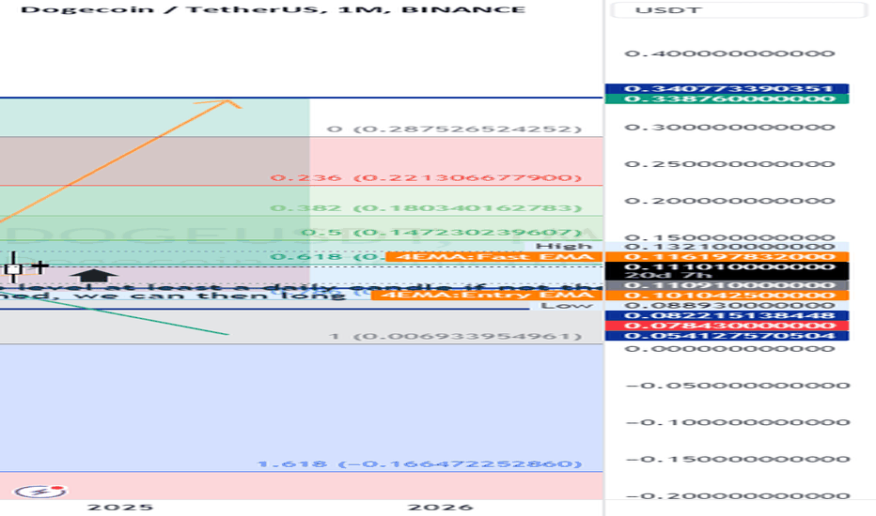Click the green Fibonacci 0.618 label

(x=327, y=257)
